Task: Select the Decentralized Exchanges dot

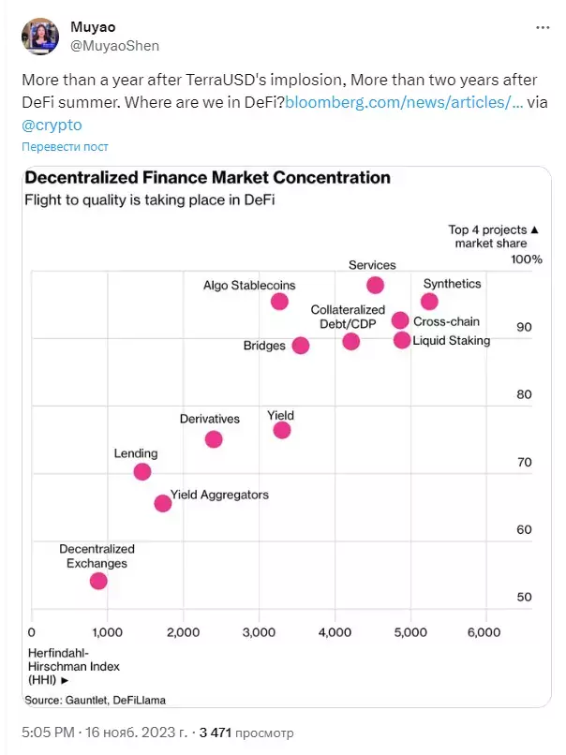Action: click(x=98, y=581)
